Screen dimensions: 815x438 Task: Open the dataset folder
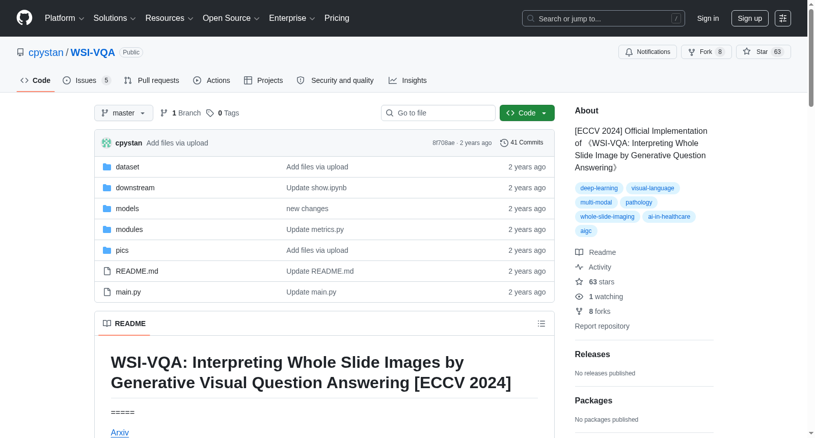tap(127, 167)
